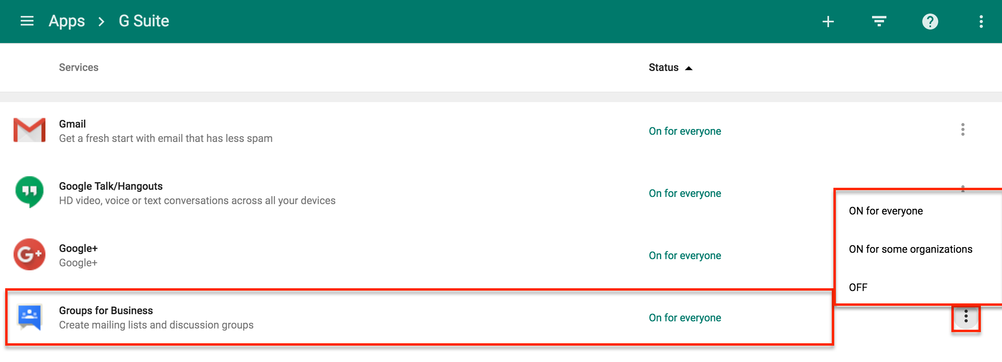Click Gmail status On for everyone

pos(685,131)
